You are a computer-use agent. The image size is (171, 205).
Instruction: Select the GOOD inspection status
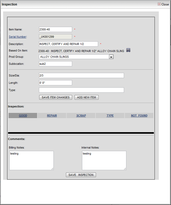pyautogui.click(x=23, y=116)
